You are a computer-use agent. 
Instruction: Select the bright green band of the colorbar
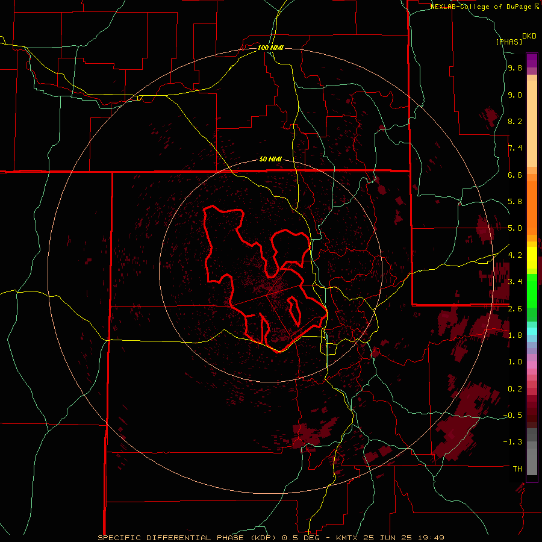point(532,290)
